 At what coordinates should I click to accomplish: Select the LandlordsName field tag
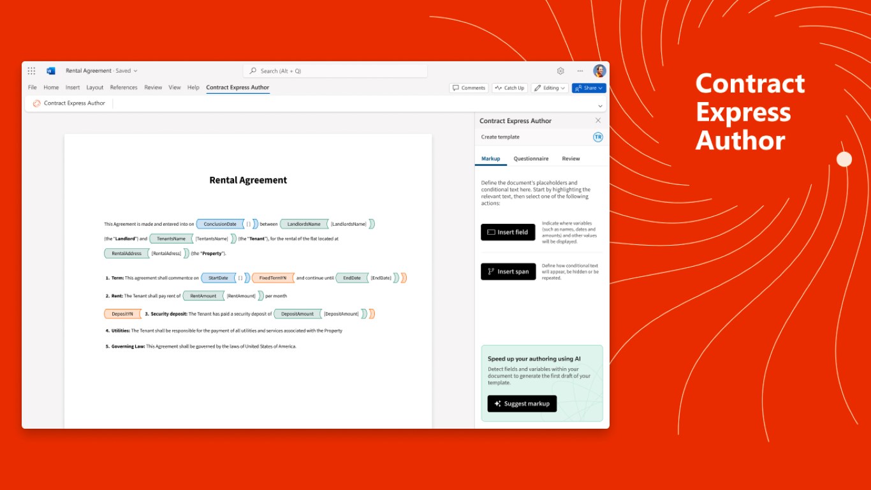[304, 224]
